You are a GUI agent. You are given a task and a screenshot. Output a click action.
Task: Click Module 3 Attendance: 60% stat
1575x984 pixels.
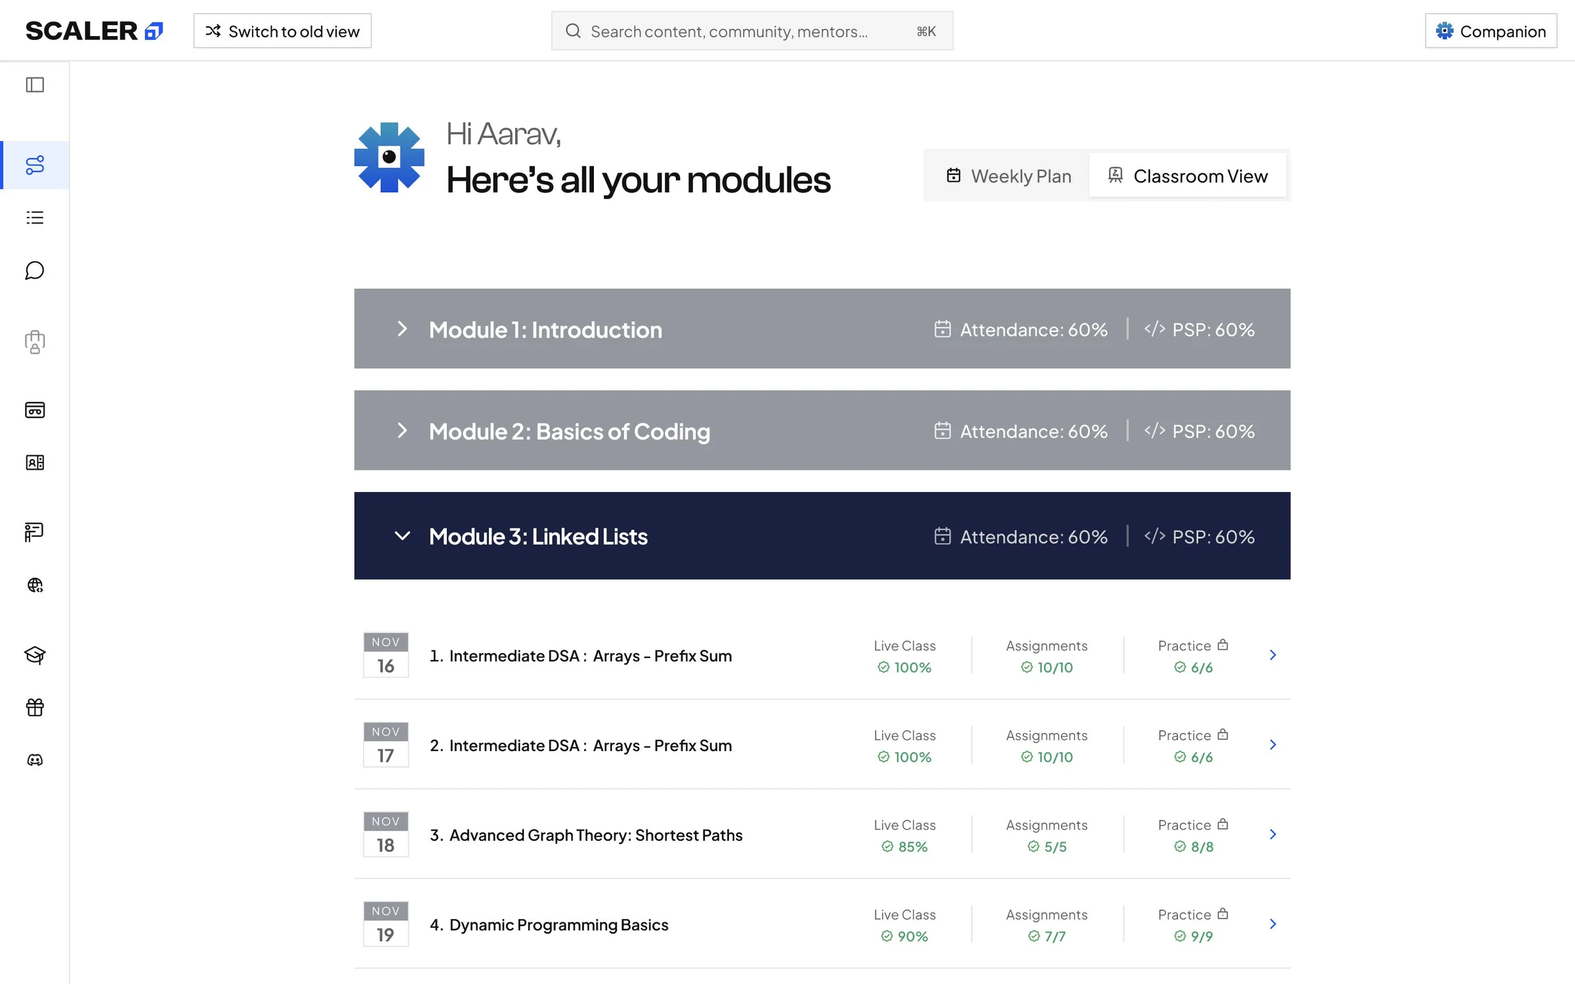pyautogui.click(x=1020, y=537)
